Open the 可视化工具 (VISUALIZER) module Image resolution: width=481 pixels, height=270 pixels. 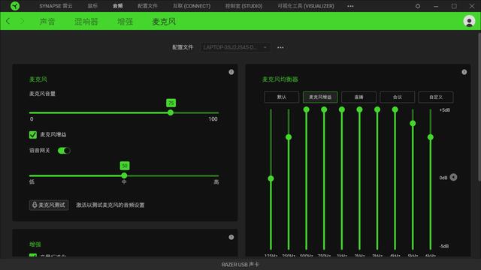[306, 6]
